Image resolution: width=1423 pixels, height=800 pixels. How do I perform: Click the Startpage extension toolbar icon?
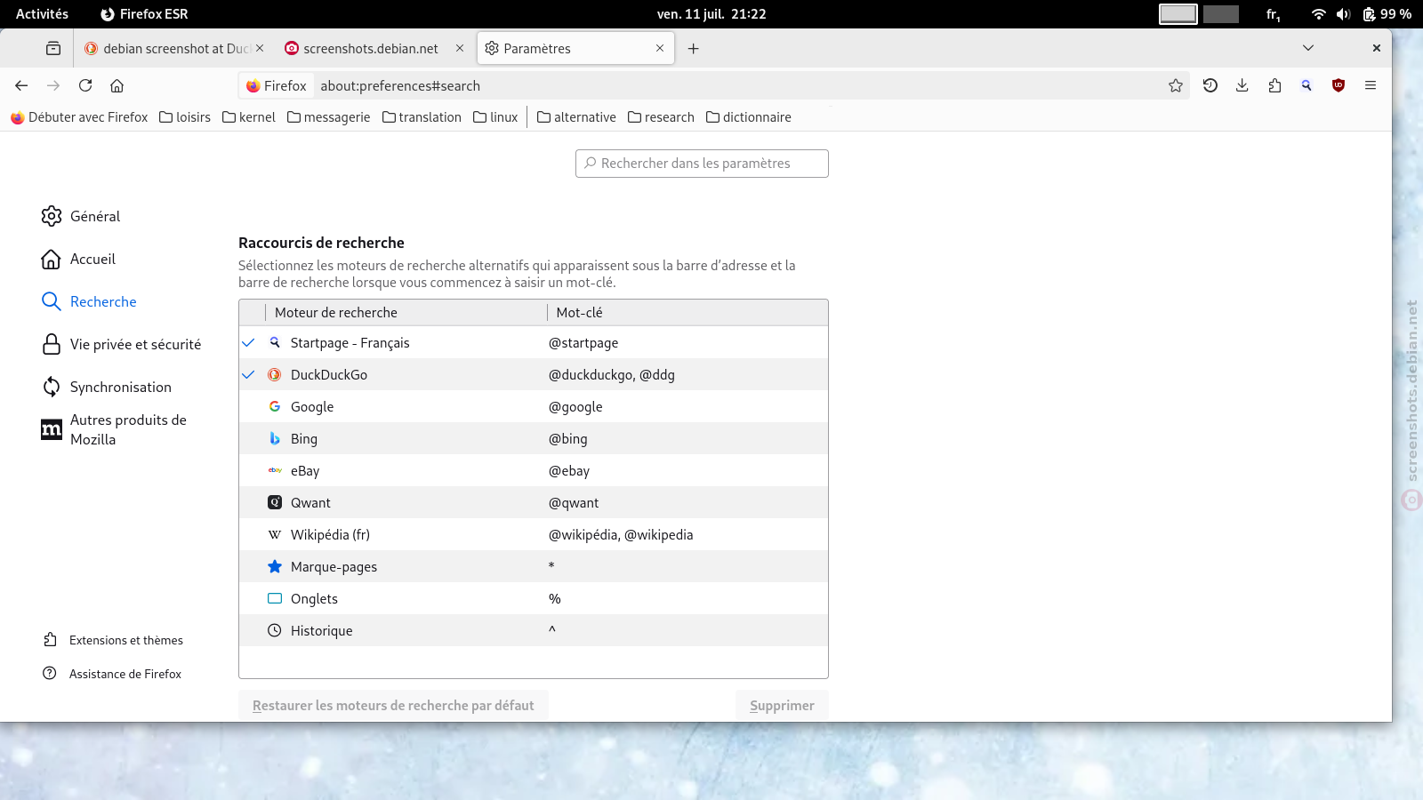[x=1306, y=85]
